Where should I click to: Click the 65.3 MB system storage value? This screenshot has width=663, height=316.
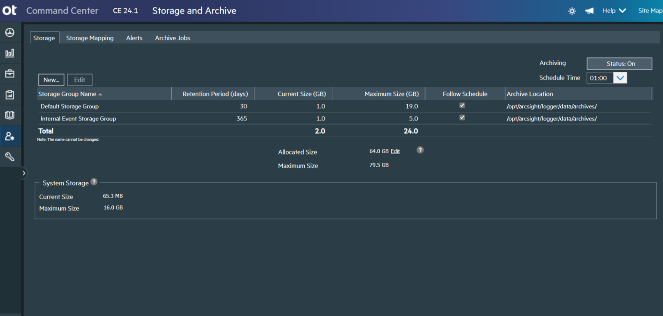tap(113, 196)
